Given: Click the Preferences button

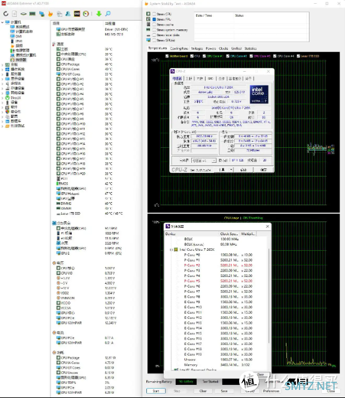Looking at the screenshot, I should (271, 391).
